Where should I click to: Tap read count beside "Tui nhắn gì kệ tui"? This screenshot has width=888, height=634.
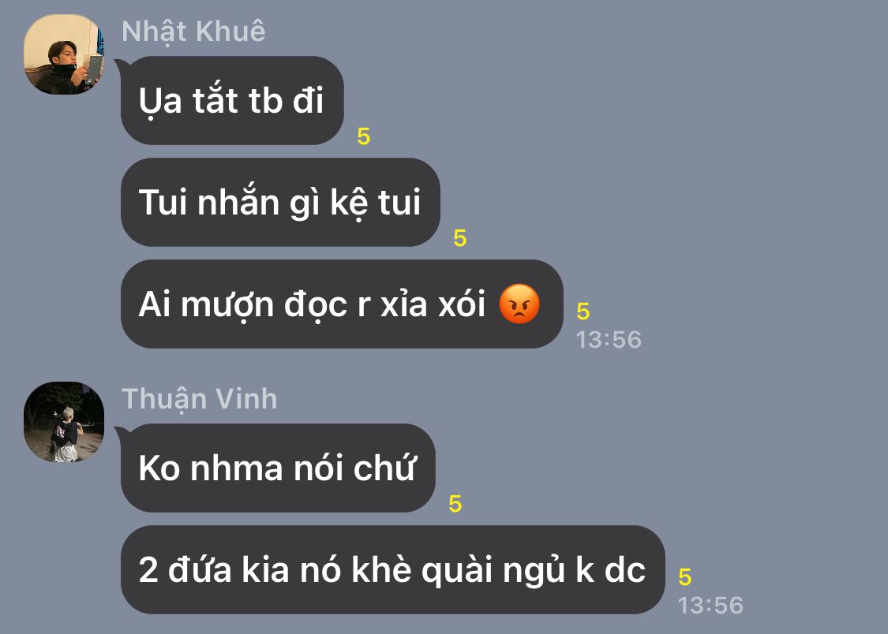pyautogui.click(x=460, y=238)
